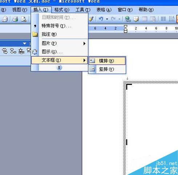The height and width of the screenshot is (175, 178).
Task: Click the 图示 diagram cycle icon
Action: click(35, 52)
